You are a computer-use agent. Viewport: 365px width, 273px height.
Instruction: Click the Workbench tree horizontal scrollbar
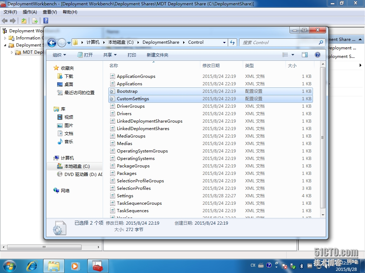click(x=44, y=247)
